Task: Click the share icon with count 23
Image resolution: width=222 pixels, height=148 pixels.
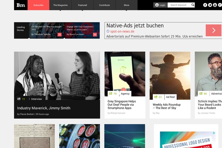Action: tap(156, 97)
